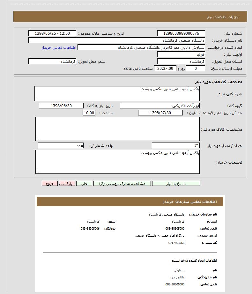252x294 pixels.
Task: Select the تاریخ نیاز به کالا date field
Action: (x=61, y=106)
